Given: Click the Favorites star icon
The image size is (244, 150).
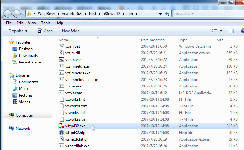Looking at the screenshot, I should [x=11, y=42].
